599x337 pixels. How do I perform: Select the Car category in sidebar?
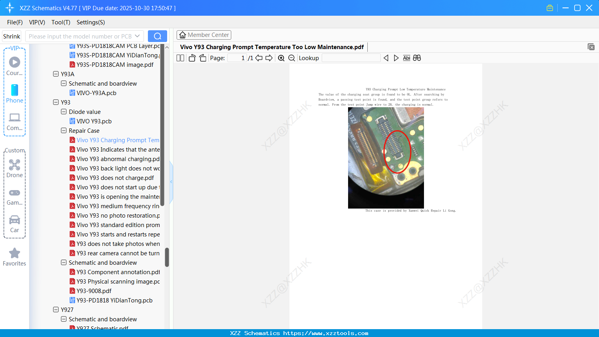point(15,224)
